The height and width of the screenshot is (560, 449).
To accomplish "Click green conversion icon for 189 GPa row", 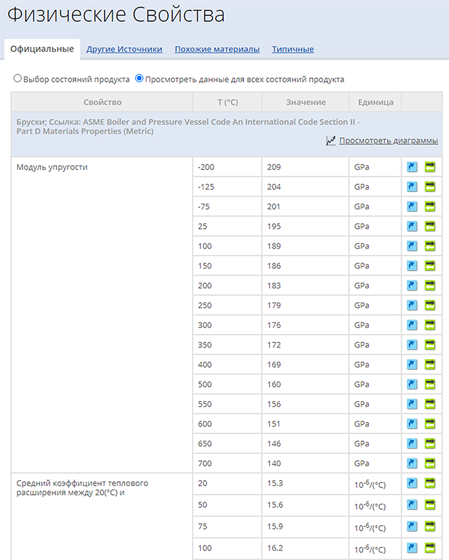I will click(430, 246).
